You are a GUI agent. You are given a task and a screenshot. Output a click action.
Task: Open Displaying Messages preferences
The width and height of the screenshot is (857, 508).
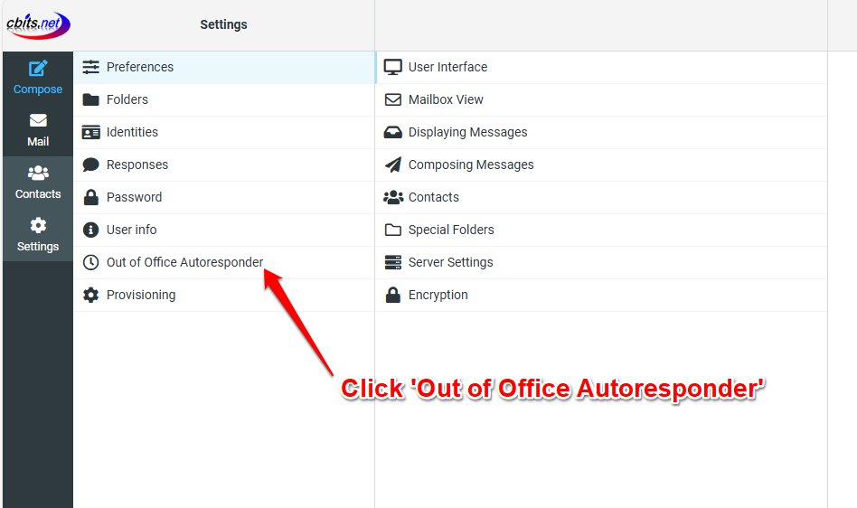[x=601, y=132]
